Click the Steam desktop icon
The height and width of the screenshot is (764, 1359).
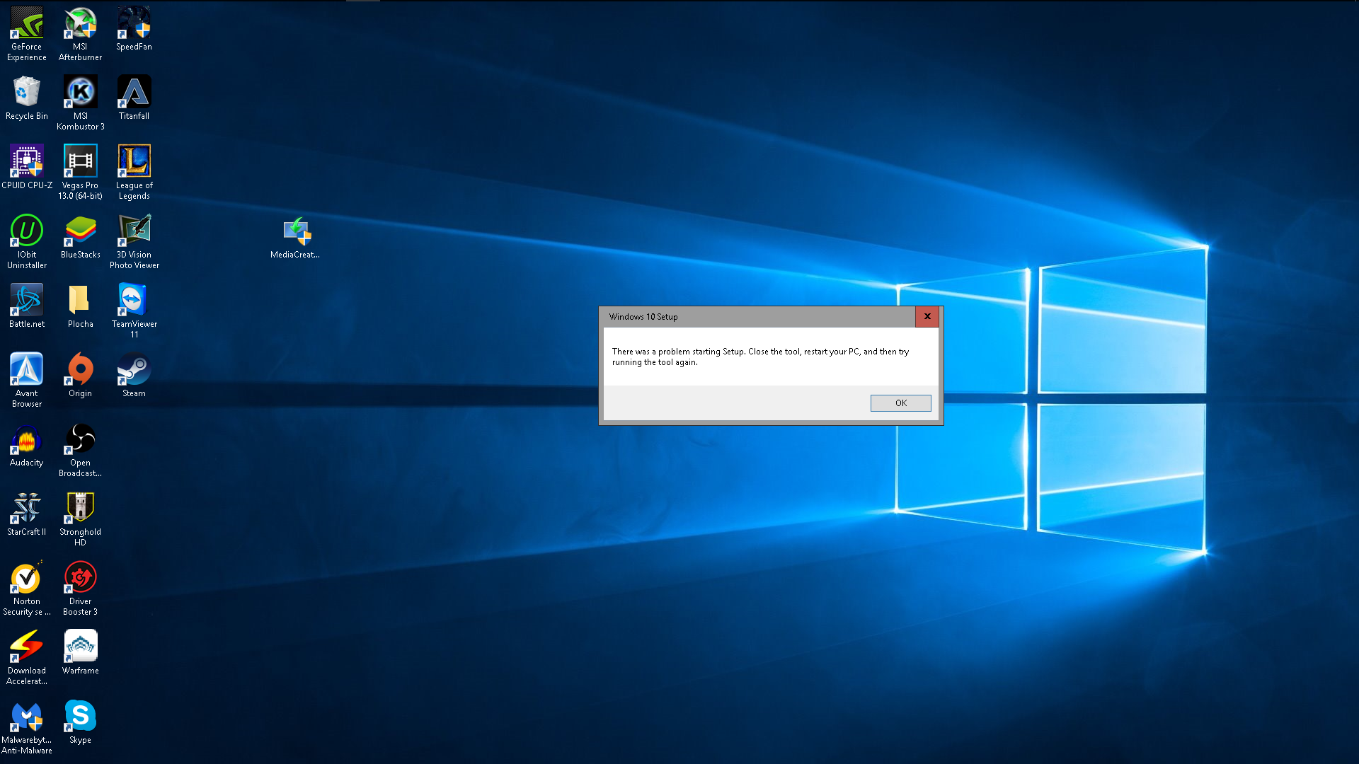(x=134, y=370)
